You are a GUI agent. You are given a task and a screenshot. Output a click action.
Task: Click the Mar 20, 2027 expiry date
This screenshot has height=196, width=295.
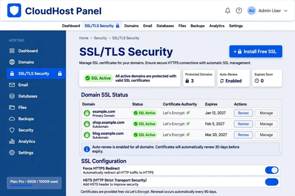coord(216,135)
